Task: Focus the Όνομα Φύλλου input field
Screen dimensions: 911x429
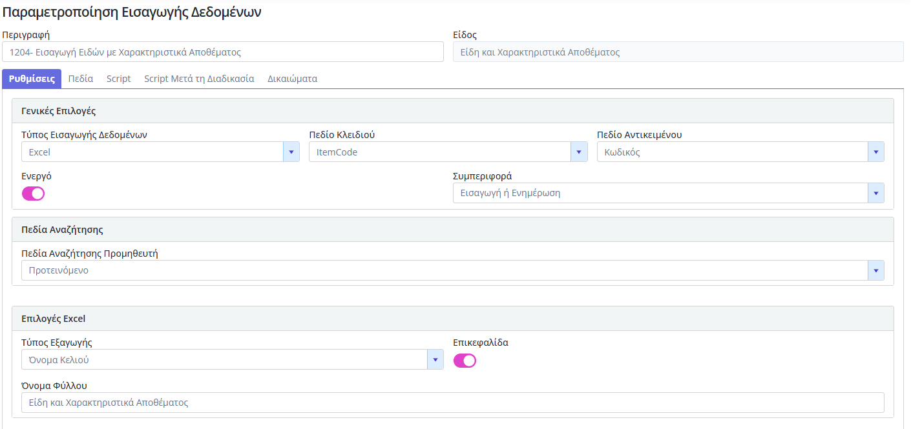Action: click(x=452, y=403)
